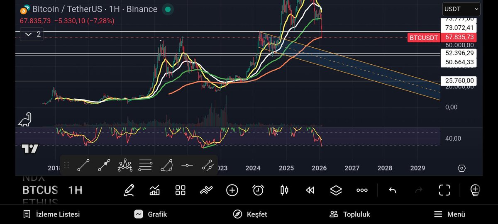Viewport: 498px width, 224px height.
Task: Open the Keşfet tab
Action: pos(250,214)
